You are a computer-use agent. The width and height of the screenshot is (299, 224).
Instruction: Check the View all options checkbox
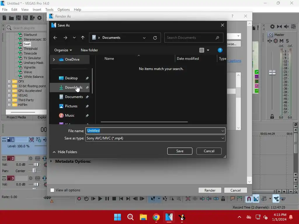52,190
